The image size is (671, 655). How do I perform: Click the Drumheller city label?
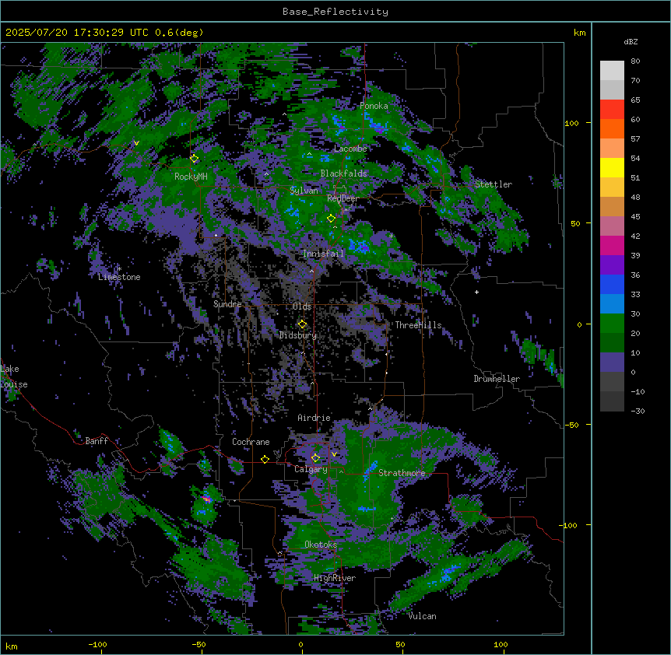(x=497, y=379)
